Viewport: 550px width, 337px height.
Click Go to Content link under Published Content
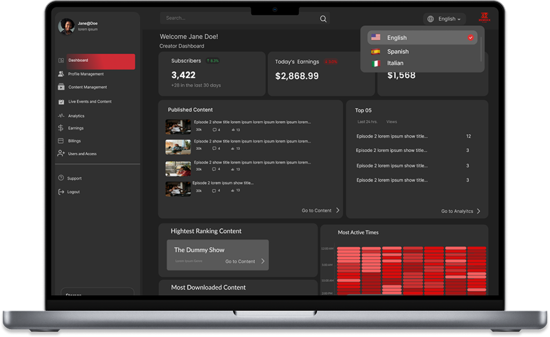[316, 211]
